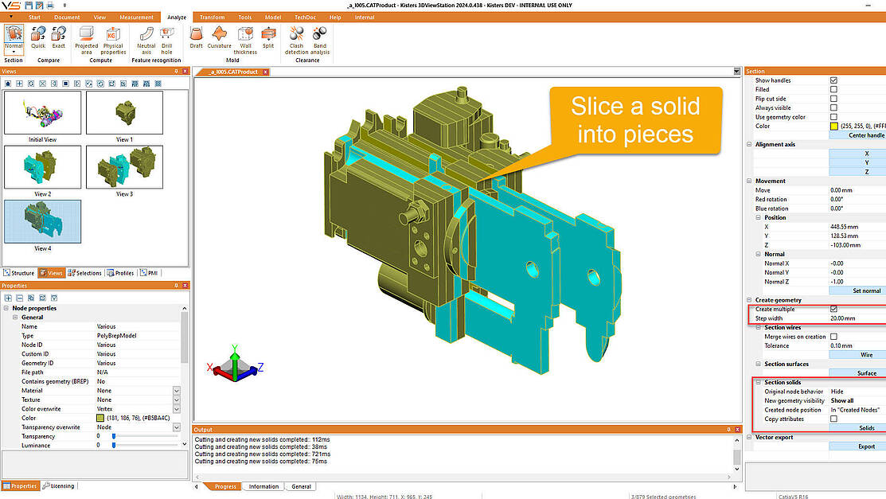Click the print icon in title bar
The image size is (886, 499).
49,5
